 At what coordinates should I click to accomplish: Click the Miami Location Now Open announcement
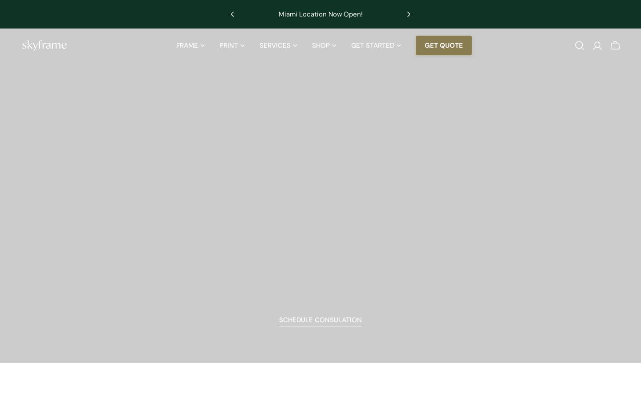click(x=320, y=14)
